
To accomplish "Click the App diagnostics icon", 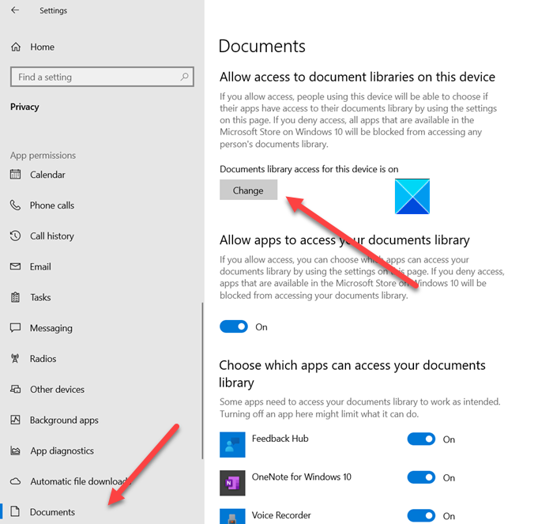I will click(x=15, y=450).
